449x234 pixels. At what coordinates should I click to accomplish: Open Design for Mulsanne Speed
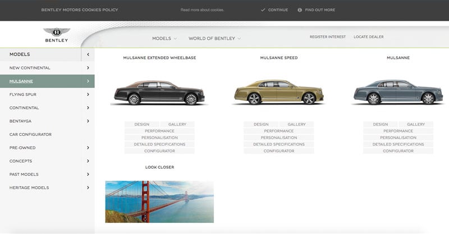[x=261, y=125]
